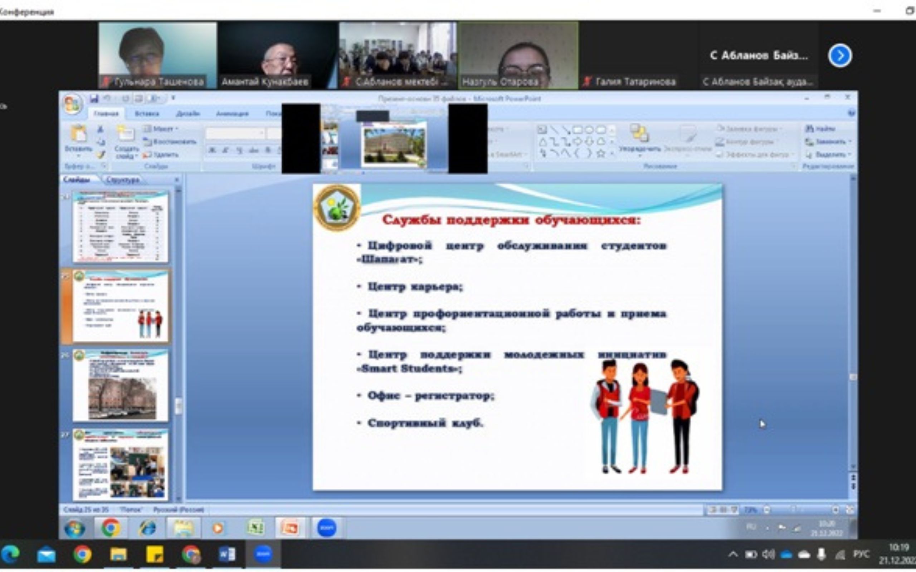
Task: Toggle underline formatting in font group
Action: [239, 151]
